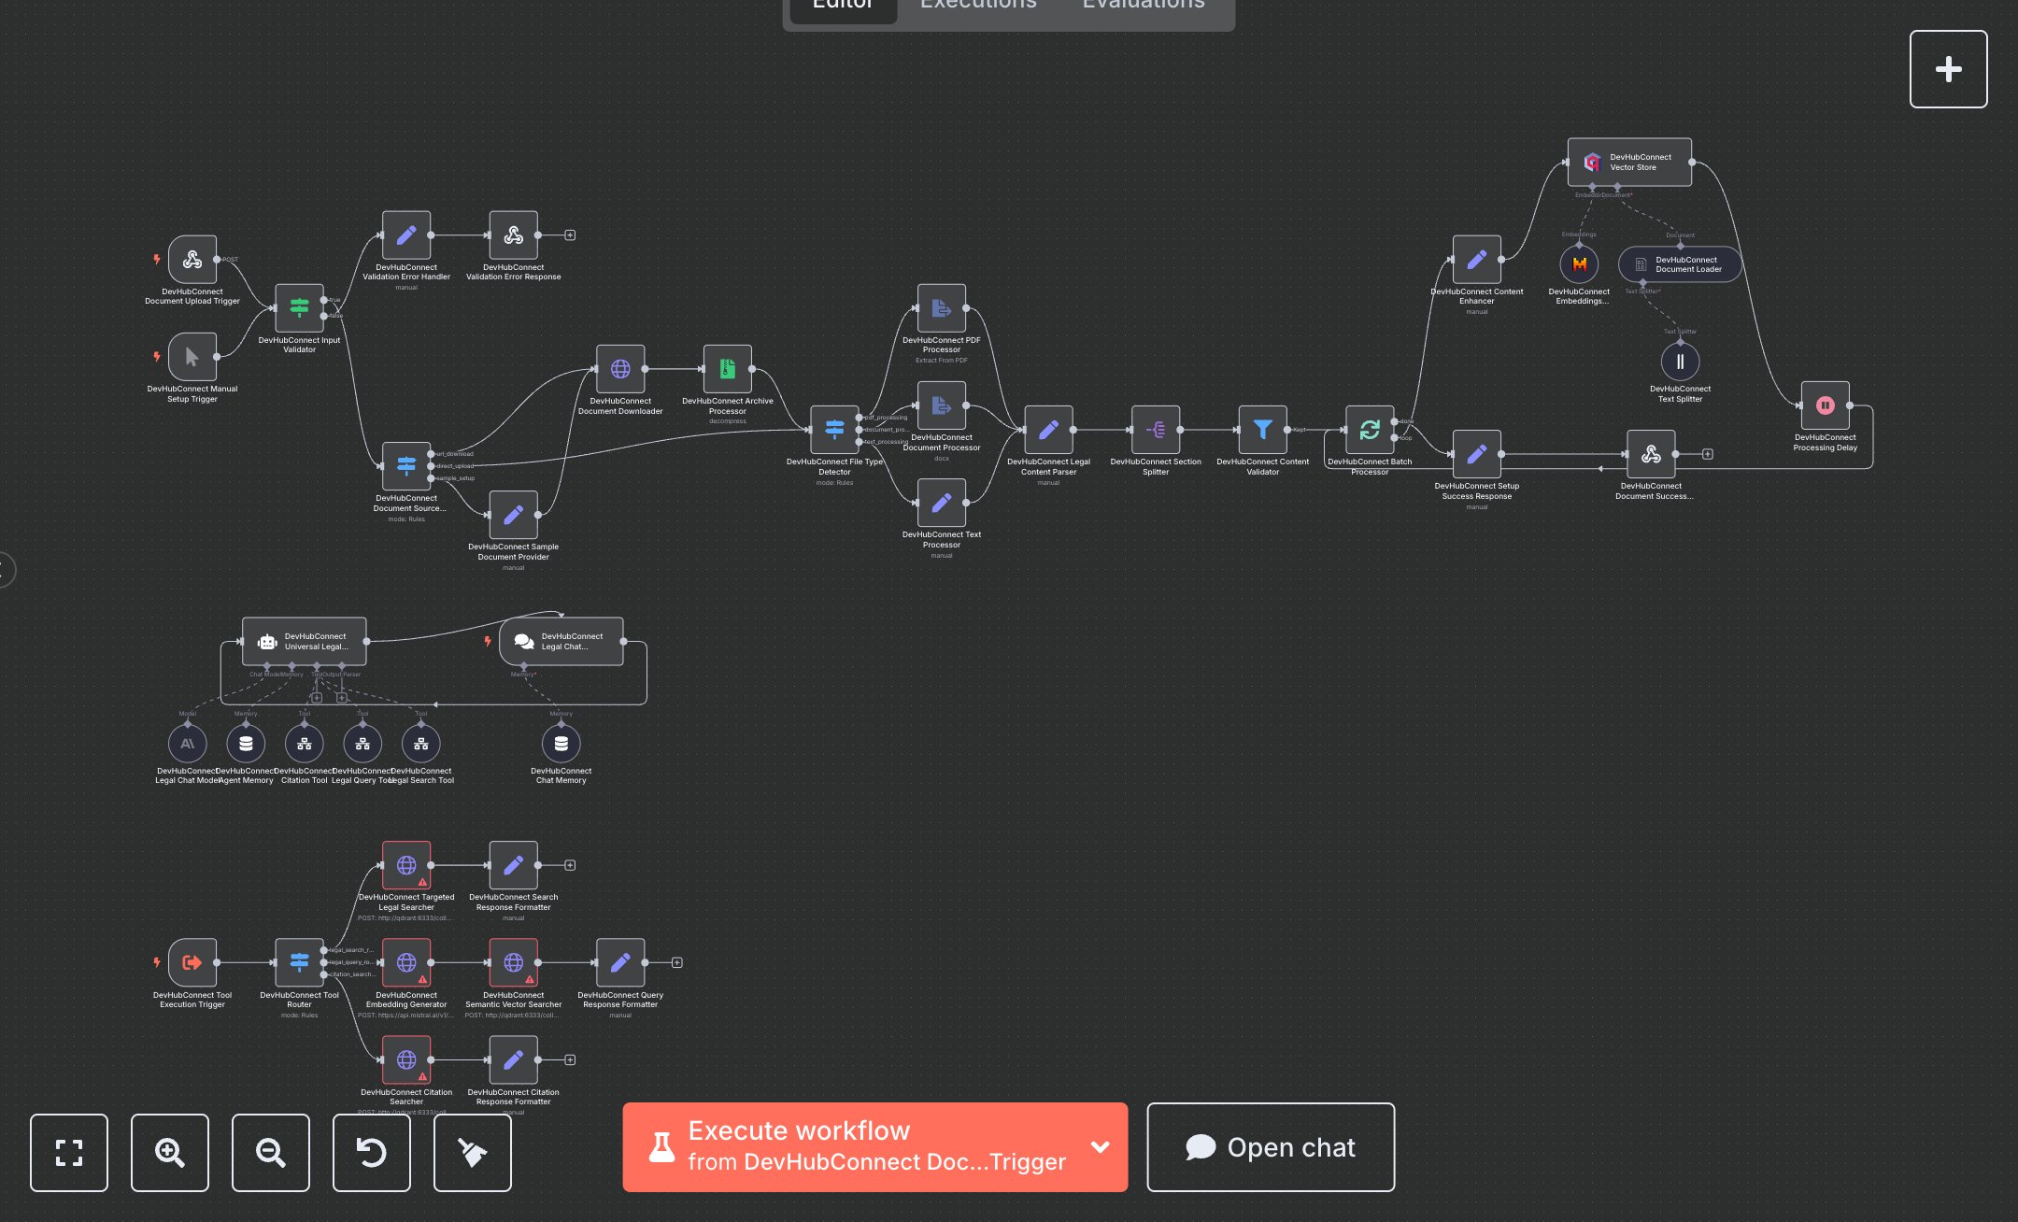This screenshot has width=2018, height=1222.
Task: Open the Execute workflow trigger dropdown arrow
Action: pyautogui.click(x=1101, y=1146)
